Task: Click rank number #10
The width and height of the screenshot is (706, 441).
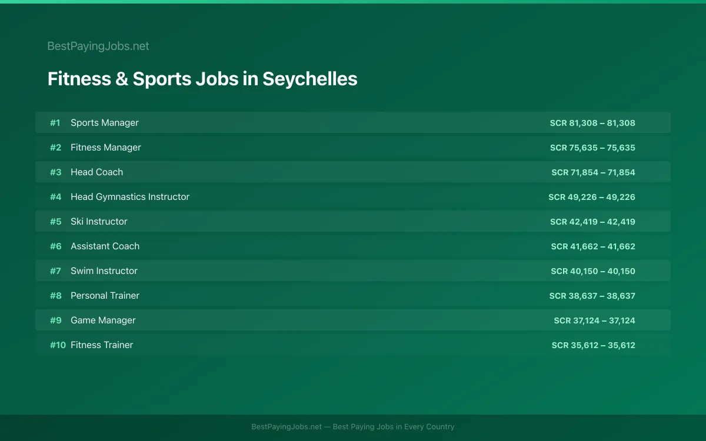Action: (58, 345)
